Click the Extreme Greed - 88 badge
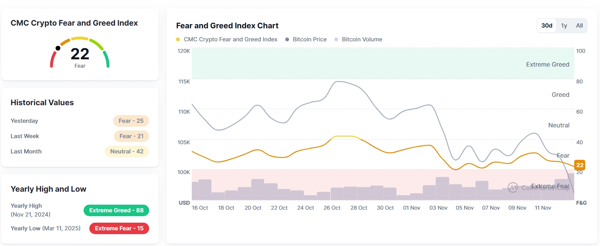This screenshot has height=246, width=600. [117, 210]
